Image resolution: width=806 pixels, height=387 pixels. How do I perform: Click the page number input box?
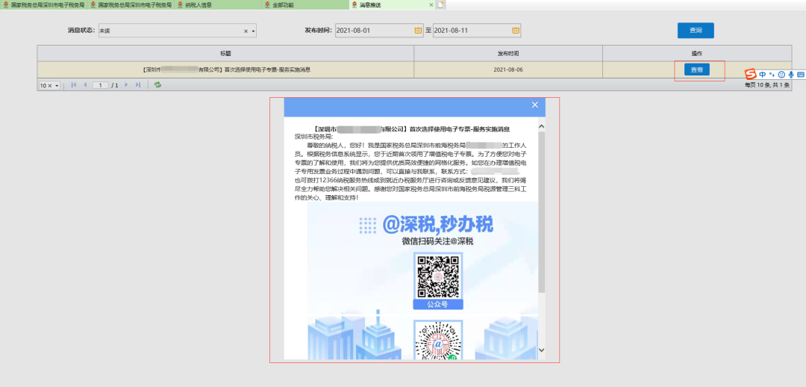[x=100, y=85]
